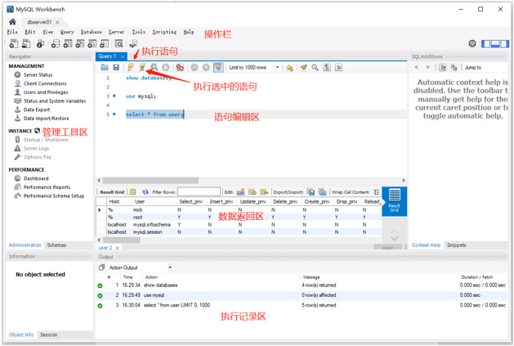Toggle wrap cell content icon

click(377, 192)
